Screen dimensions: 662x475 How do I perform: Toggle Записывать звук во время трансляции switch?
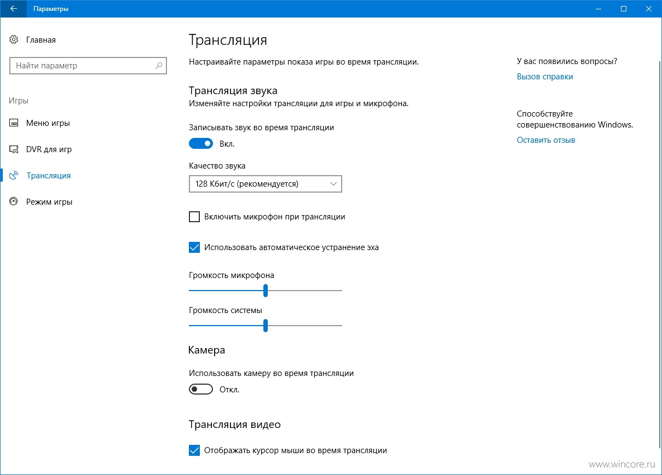pyautogui.click(x=201, y=143)
